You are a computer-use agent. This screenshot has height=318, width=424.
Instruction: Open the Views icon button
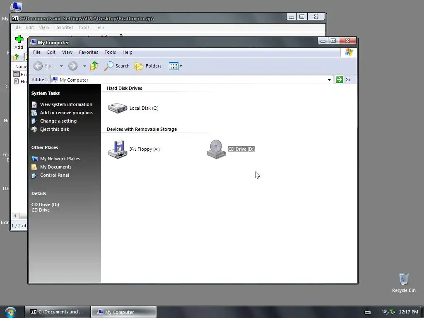click(173, 66)
